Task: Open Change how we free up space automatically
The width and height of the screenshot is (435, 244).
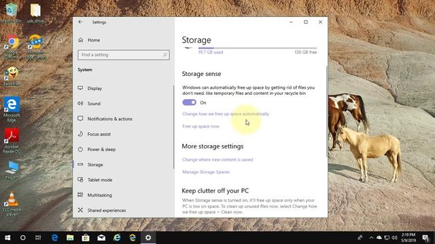Action: 226,114
